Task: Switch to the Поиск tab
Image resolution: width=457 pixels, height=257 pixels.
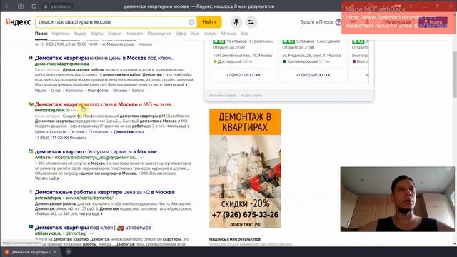Action: [x=41, y=34]
